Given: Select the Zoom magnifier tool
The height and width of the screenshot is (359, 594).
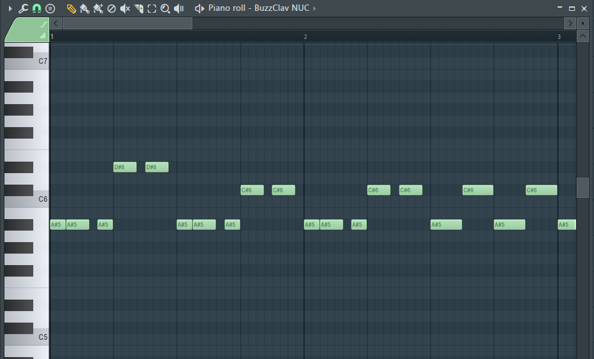Looking at the screenshot, I should 165,8.
